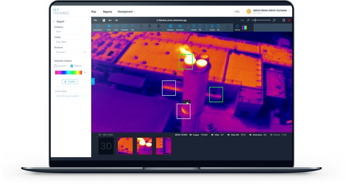Open the 3D thumbnail in media strip

[x=106, y=146]
